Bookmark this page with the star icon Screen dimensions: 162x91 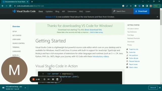pos(131,6)
